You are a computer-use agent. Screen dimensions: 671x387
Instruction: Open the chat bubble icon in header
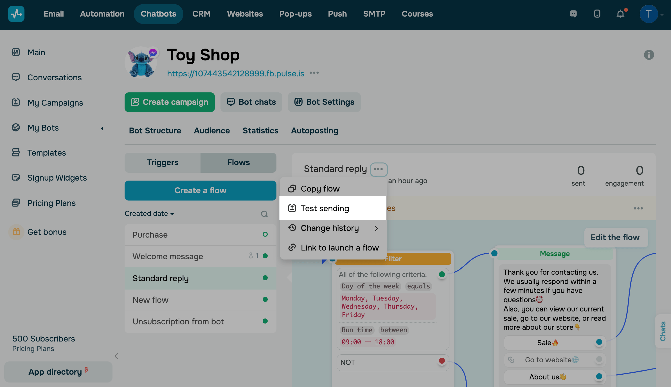tap(573, 14)
